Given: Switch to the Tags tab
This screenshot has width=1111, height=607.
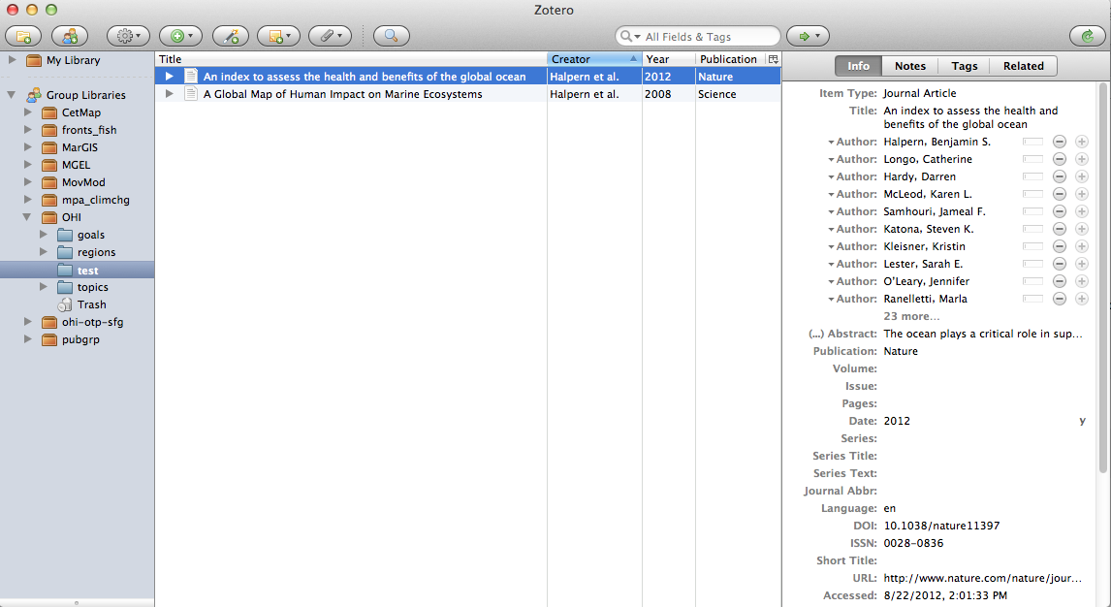Looking at the screenshot, I should pyautogui.click(x=964, y=66).
